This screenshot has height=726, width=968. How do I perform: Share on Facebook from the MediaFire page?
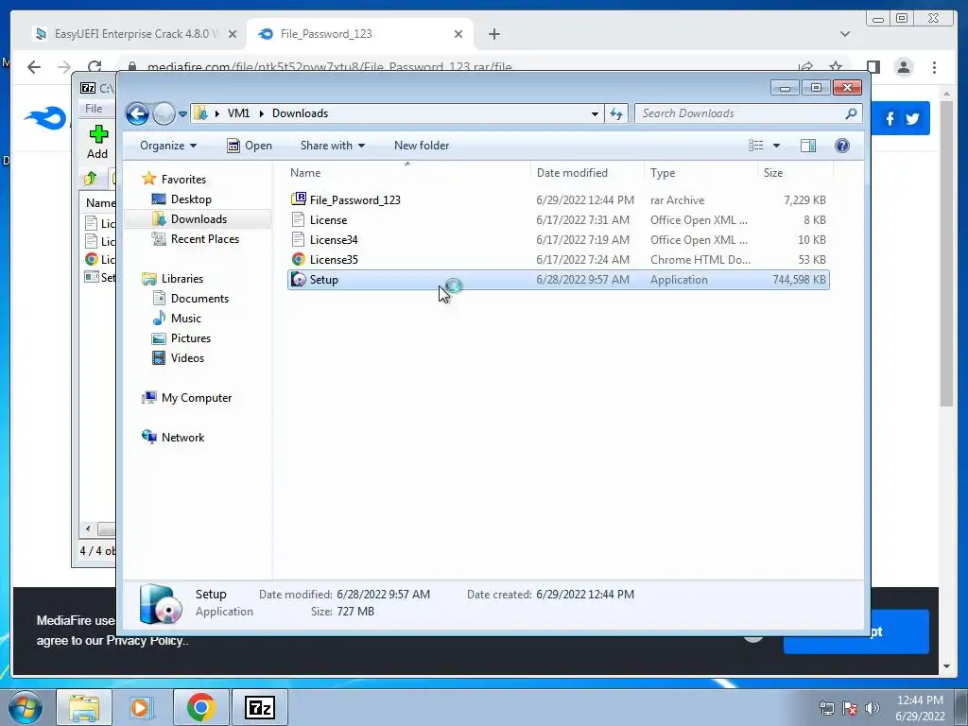(x=890, y=119)
